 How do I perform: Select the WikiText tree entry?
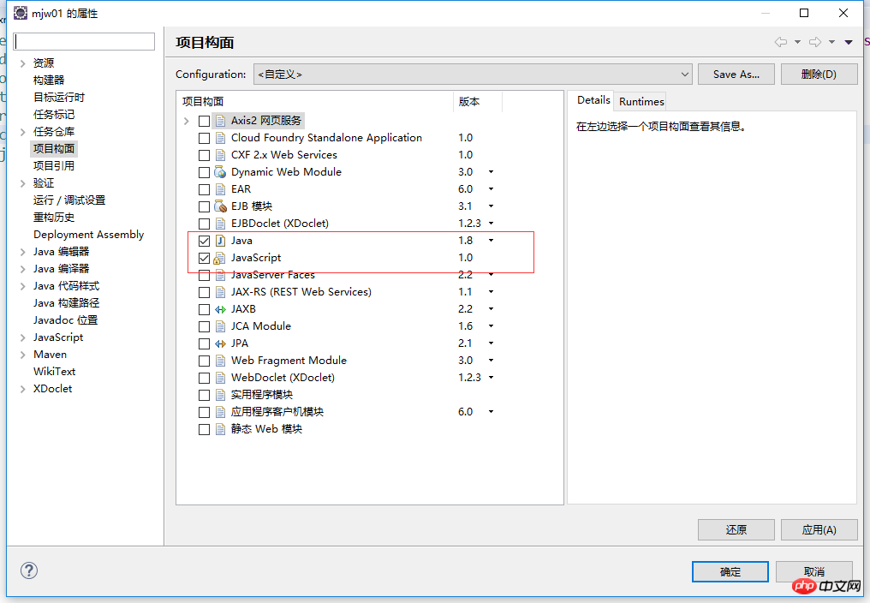tap(55, 372)
